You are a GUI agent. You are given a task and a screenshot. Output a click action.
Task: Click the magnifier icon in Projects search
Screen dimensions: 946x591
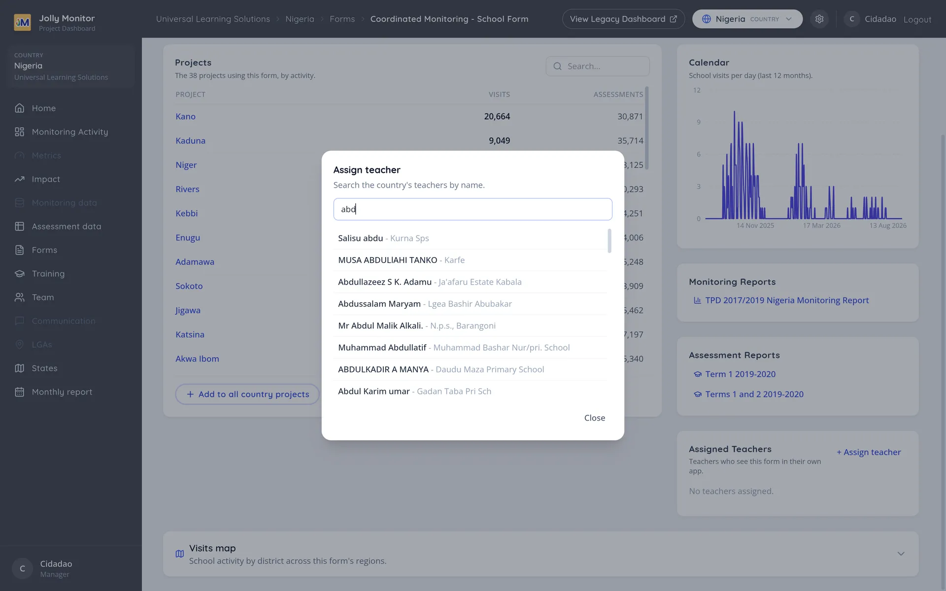pos(558,66)
